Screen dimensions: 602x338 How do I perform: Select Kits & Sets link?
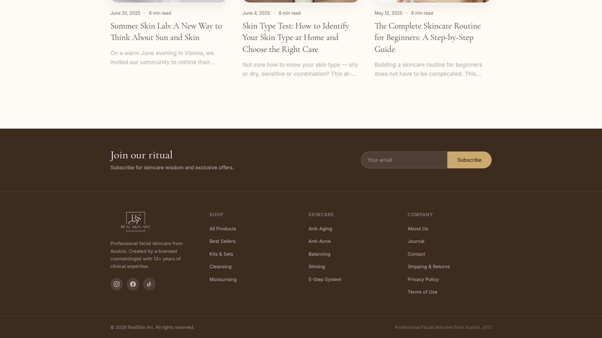(221, 254)
